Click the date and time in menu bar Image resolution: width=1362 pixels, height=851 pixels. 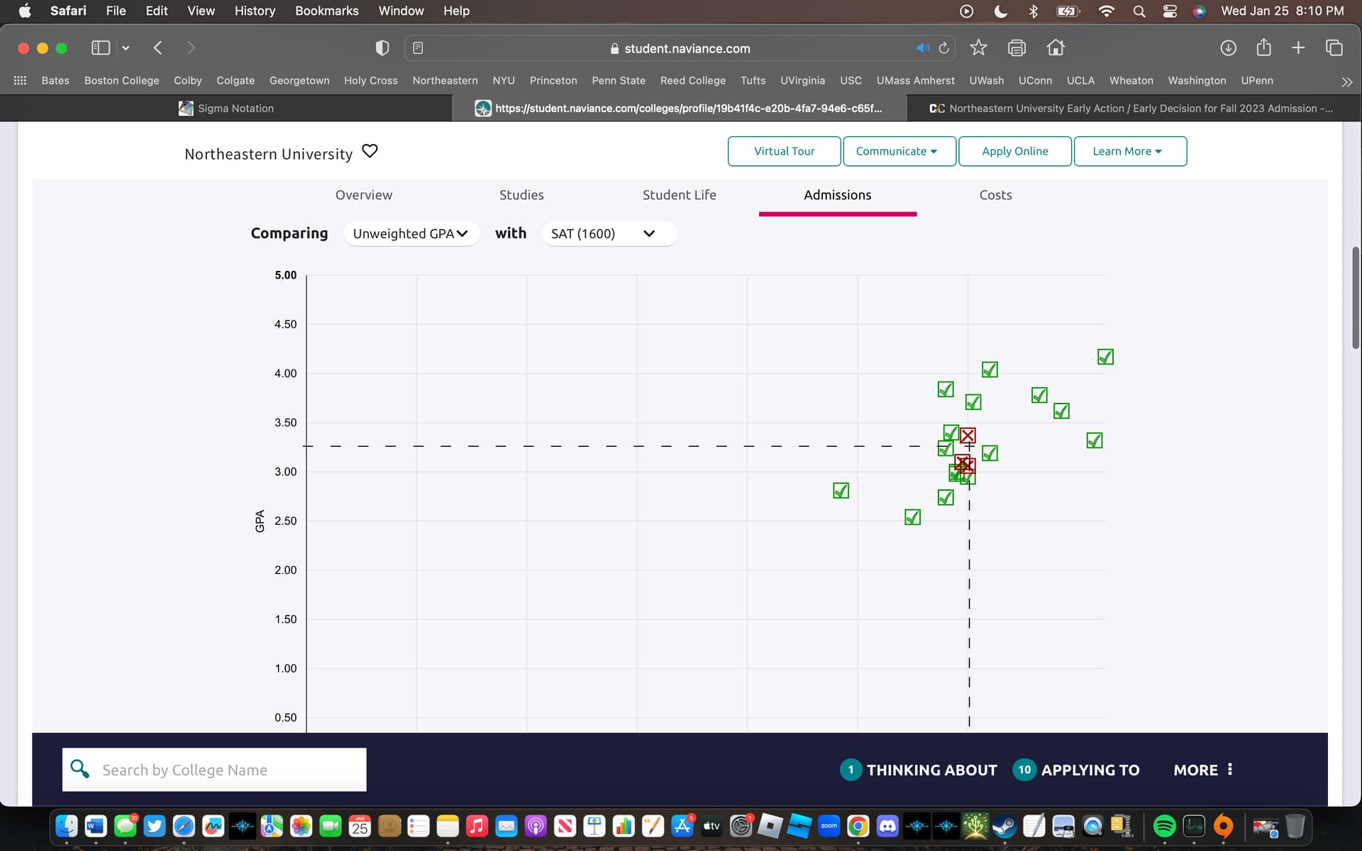1282,11
